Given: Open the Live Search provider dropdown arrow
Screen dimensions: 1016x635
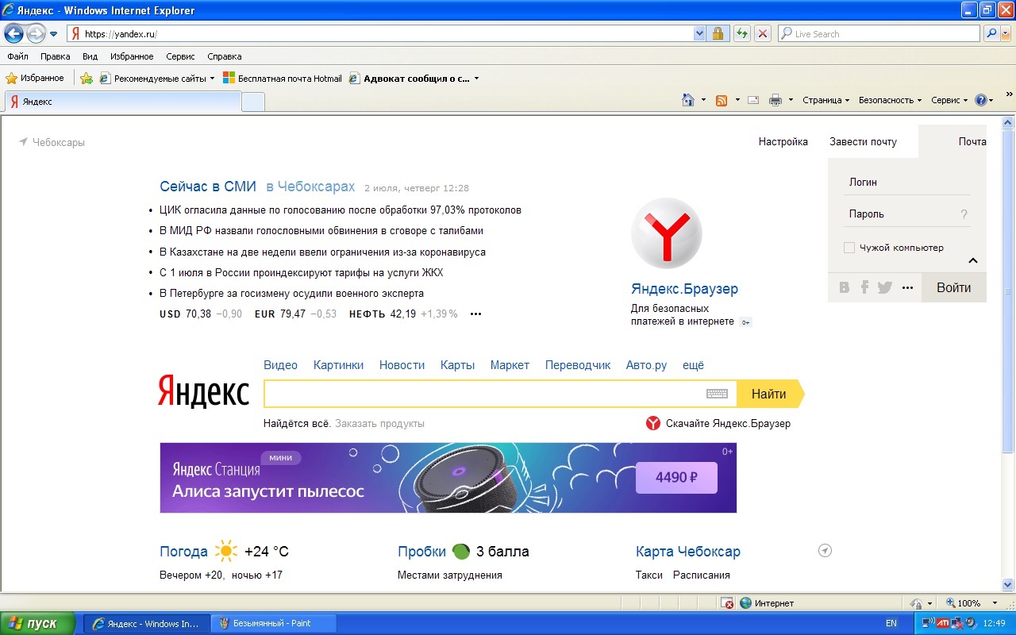Looking at the screenshot, I should 1006,33.
